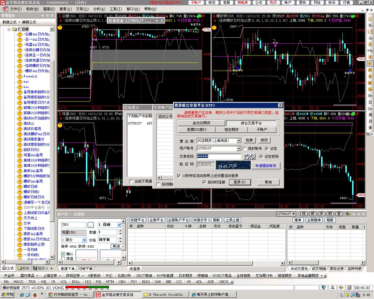This screenshot has width=374, height=299.
Task: Expand 国内商品 dropdown in market bar
Action: 37,276
